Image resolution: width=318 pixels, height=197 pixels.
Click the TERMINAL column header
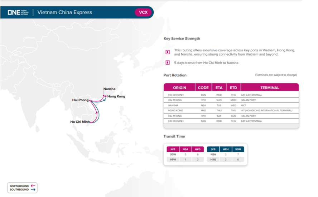tap(270, 87)
